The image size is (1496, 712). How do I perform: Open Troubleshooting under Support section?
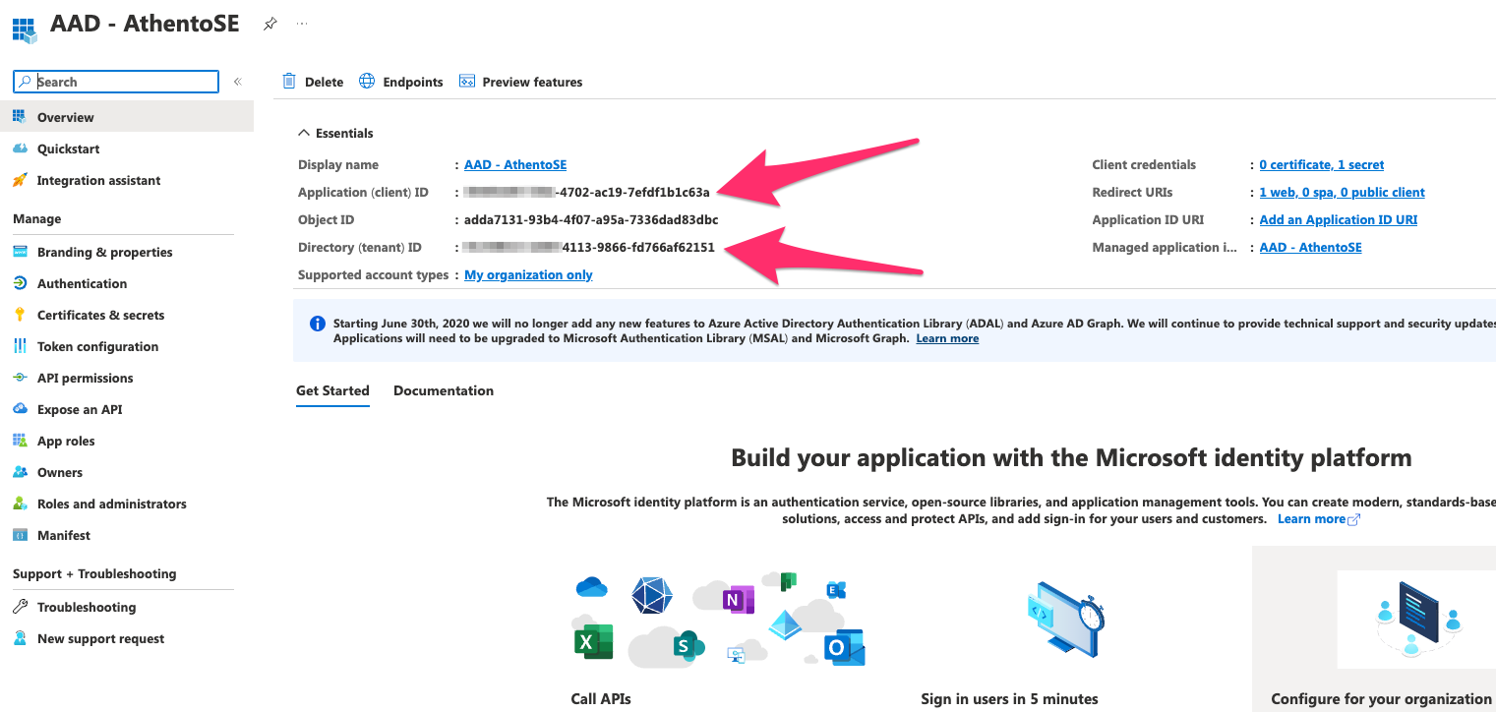coord(88,607)
